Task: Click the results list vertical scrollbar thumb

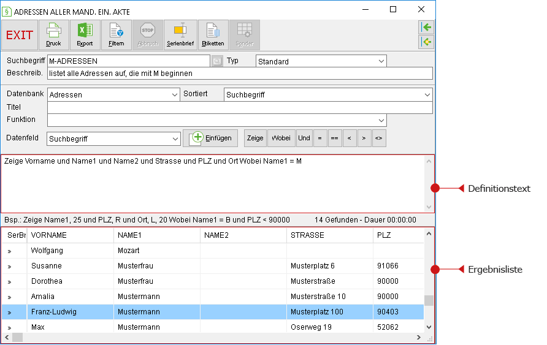Action: click(429, 300)
